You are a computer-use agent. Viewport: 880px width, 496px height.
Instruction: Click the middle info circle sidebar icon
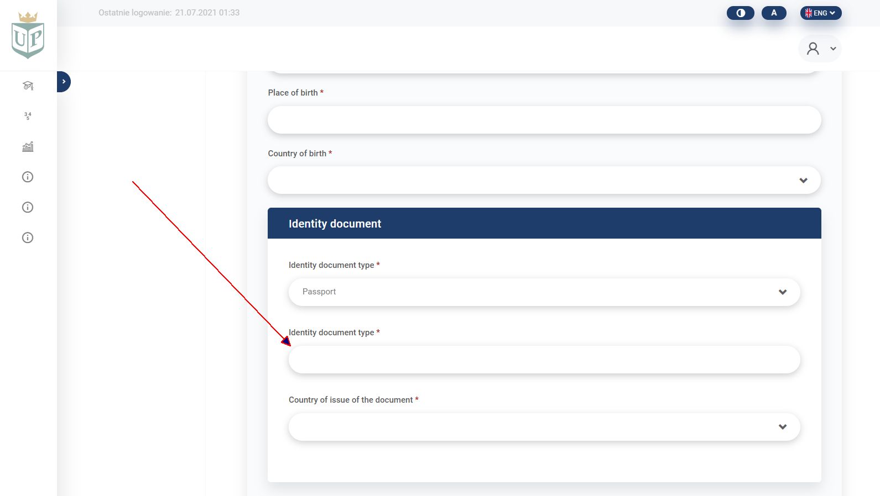click(x=28, y=207)
